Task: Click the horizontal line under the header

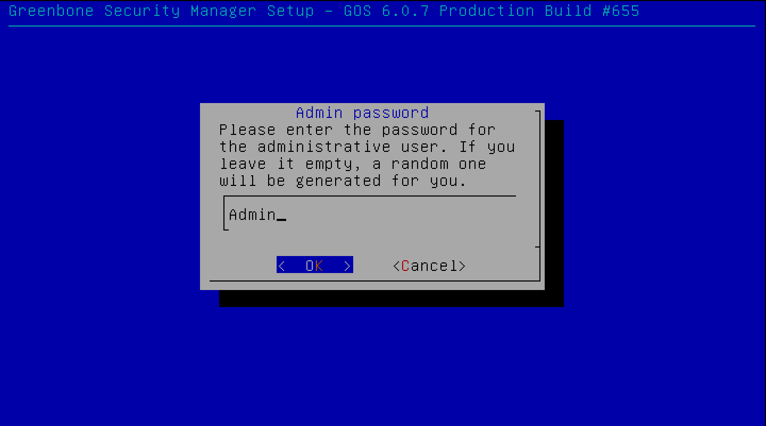Action: 382,25
